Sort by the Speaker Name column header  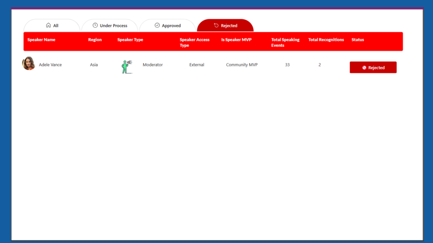(41, 40)
